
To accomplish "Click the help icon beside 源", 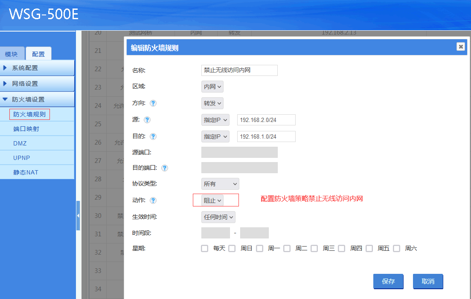I will 147,120.
